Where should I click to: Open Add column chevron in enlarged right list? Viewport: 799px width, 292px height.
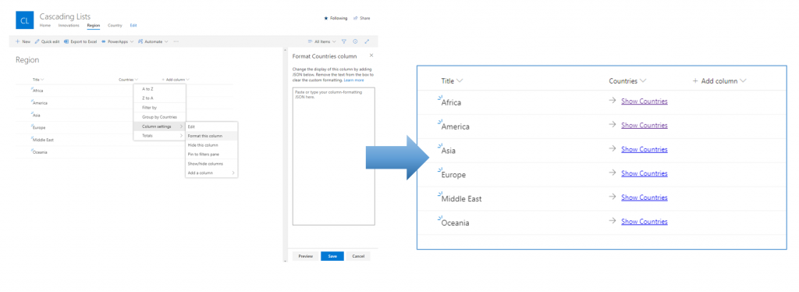click(744, 81)
